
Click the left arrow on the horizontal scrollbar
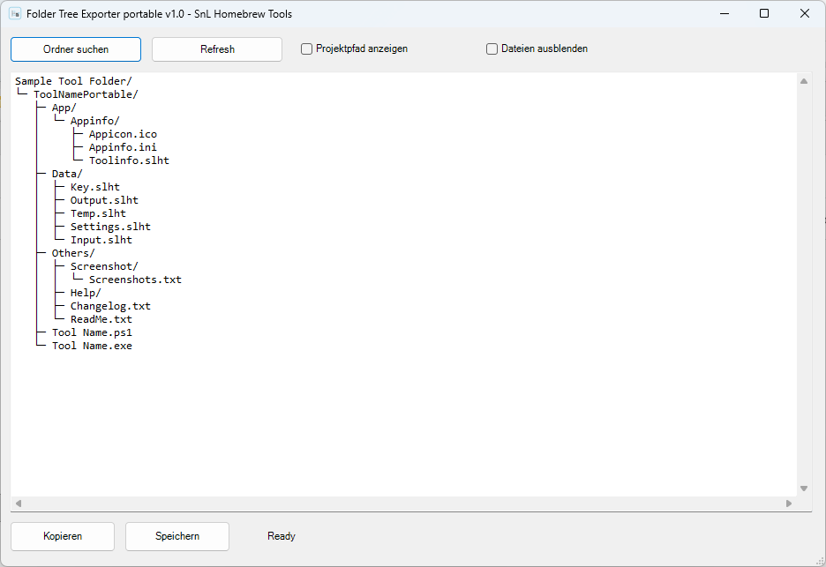pos(19,504)
